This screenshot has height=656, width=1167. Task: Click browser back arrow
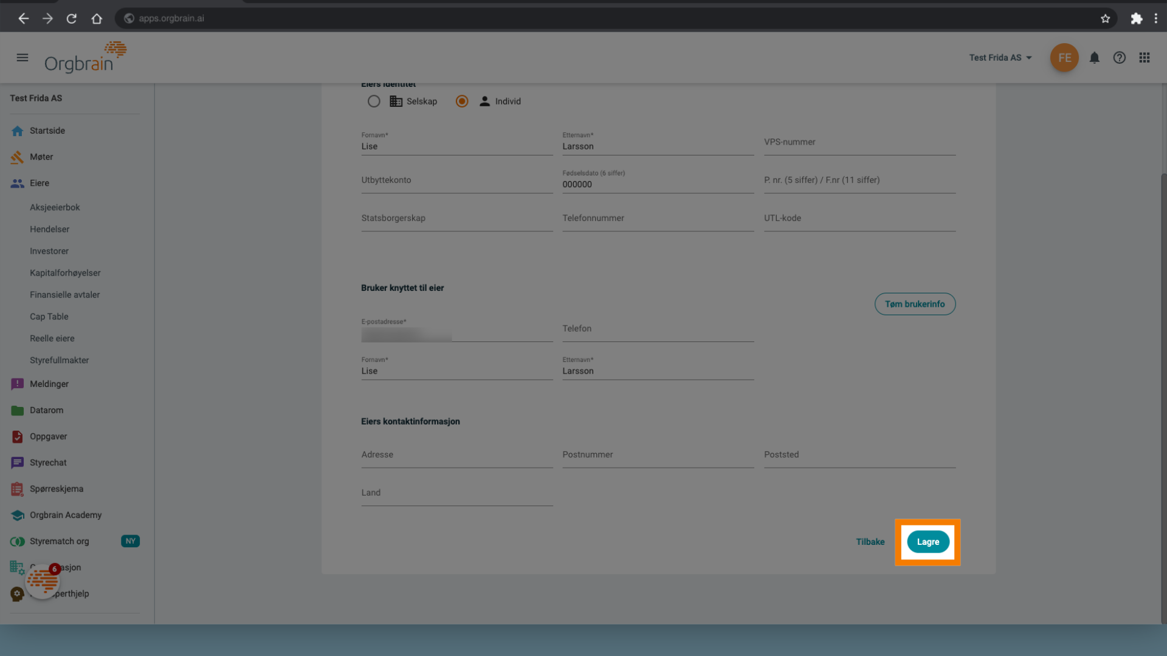coord(23,18)
